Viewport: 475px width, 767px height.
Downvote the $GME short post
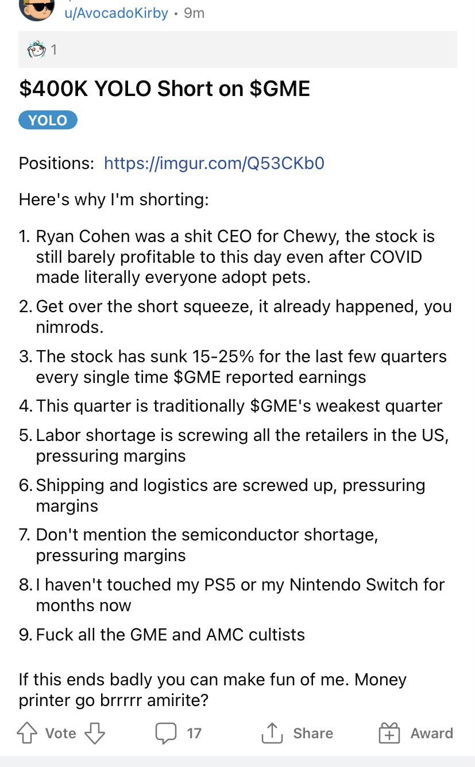[x=95, y=734]
